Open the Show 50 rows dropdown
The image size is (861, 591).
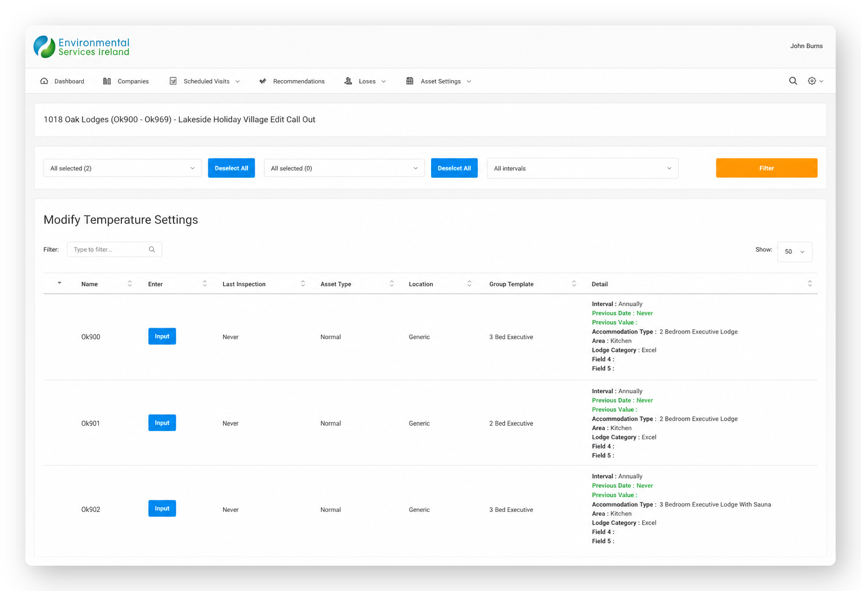(x=795, y=252)
